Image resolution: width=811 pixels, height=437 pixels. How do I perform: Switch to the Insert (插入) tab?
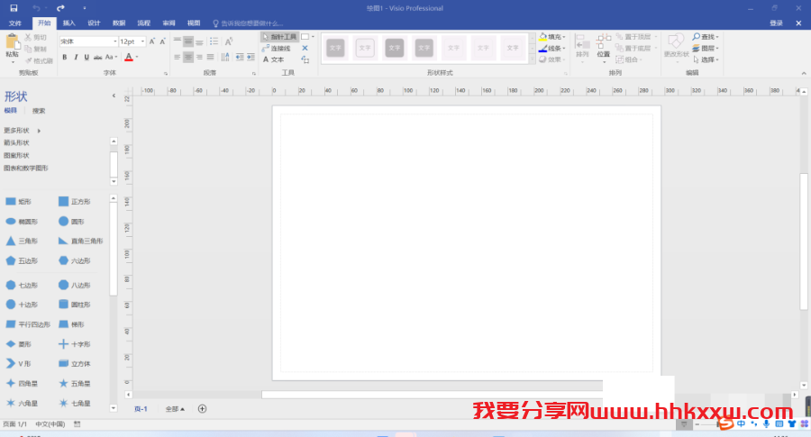point(68,23)
